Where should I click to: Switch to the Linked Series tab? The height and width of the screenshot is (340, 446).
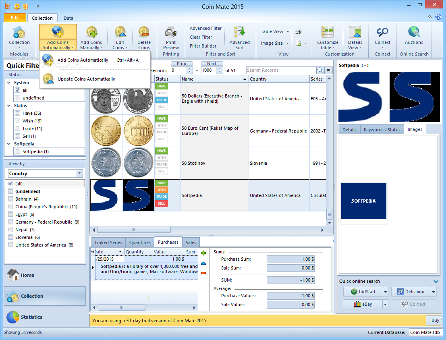(108, 243)
